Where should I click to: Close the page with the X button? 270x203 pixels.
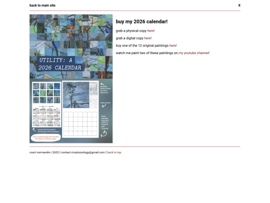point(239,6)
